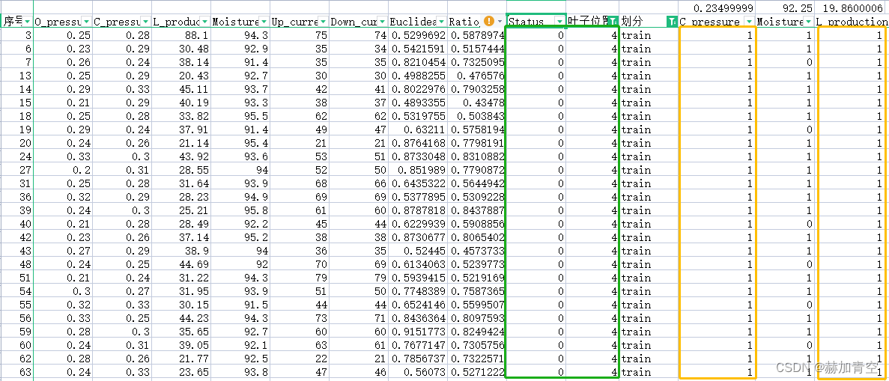
Task: Select the top cell showing 19.8600006
Action: [x=852, y=8]
